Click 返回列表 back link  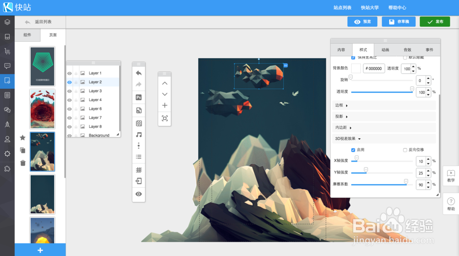[39, 22]
